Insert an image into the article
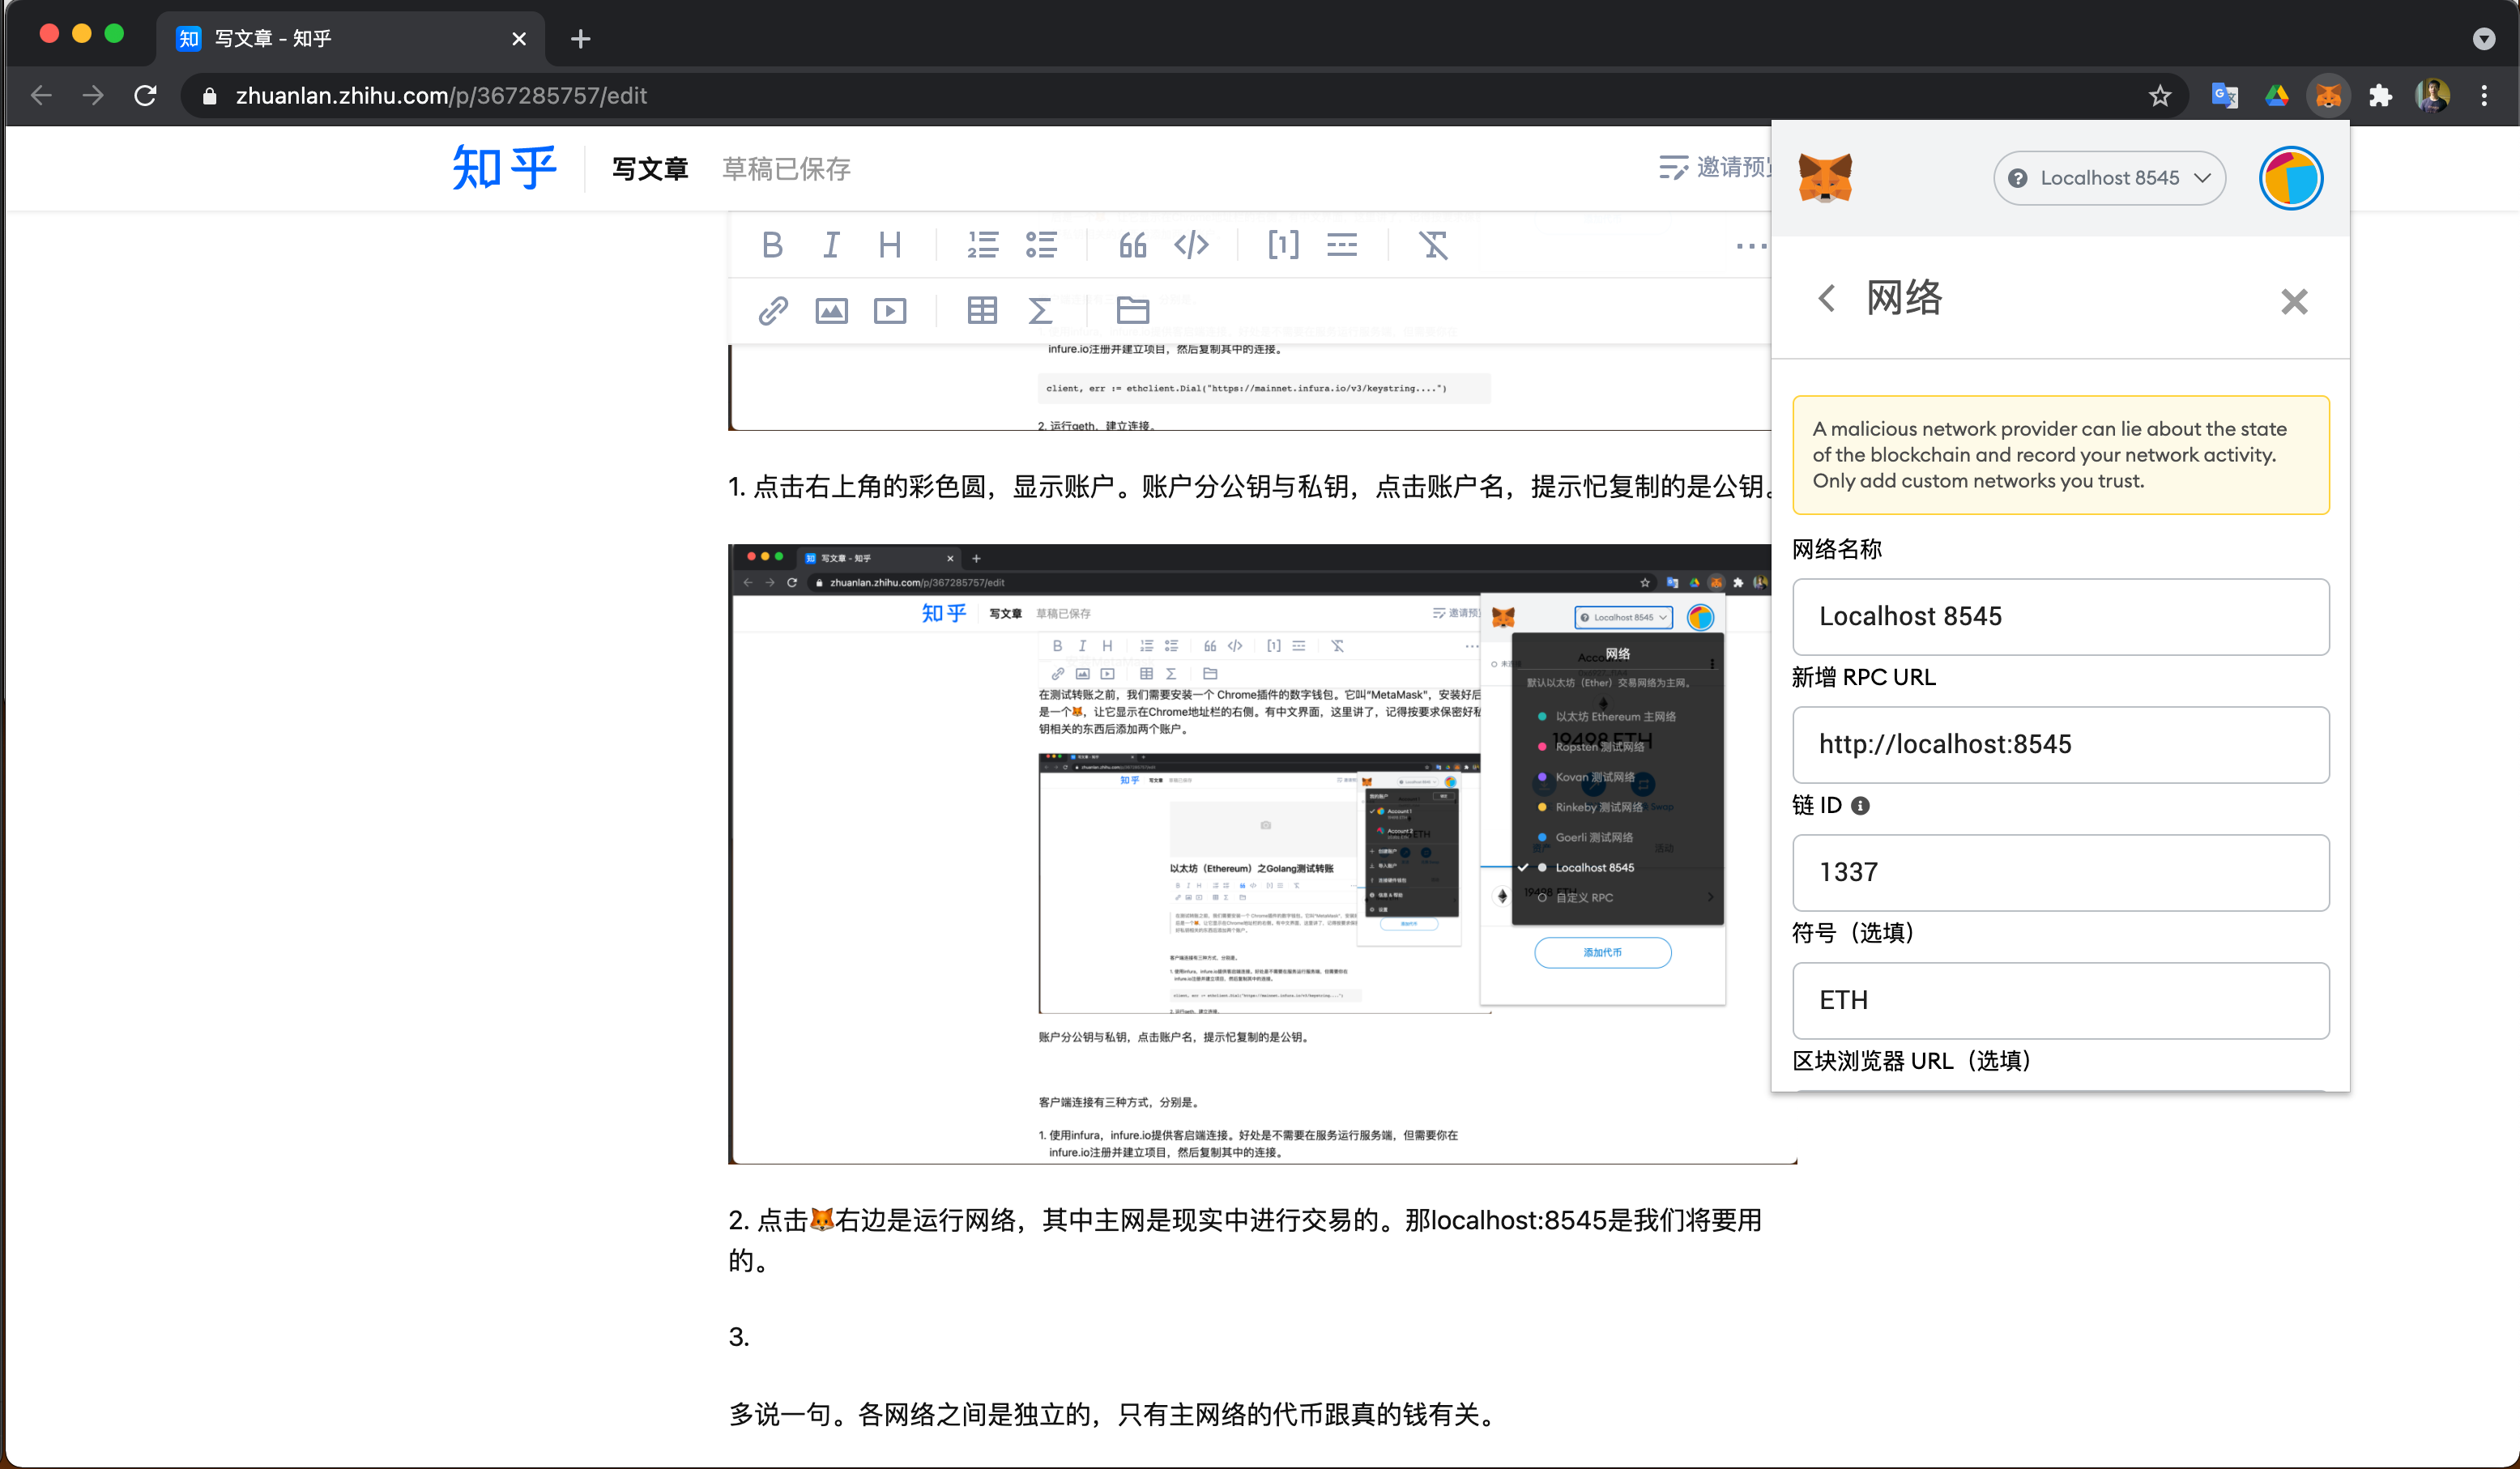Viewport: 2520px width, 1469px height. pyautogui.click(x=831, y=311)
